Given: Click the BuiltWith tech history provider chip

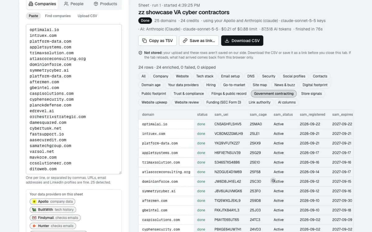Looking at the screenshot, I should pos(53,209).
